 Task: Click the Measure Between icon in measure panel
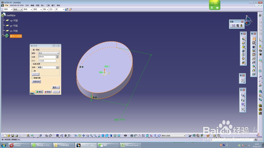(x=234, y=25)
